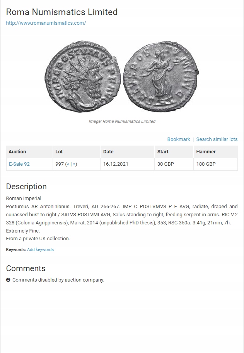Click the Hammer column header

click(x=206, y=151)
